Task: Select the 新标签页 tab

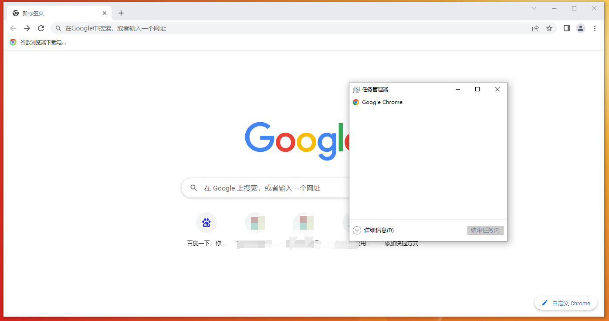Action: coord(60,13)
